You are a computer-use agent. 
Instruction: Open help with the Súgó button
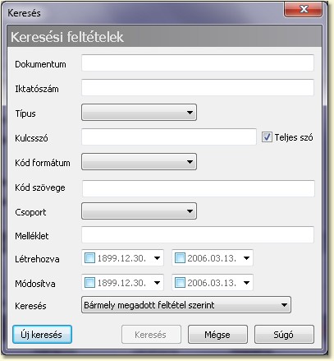pos(284,335)
